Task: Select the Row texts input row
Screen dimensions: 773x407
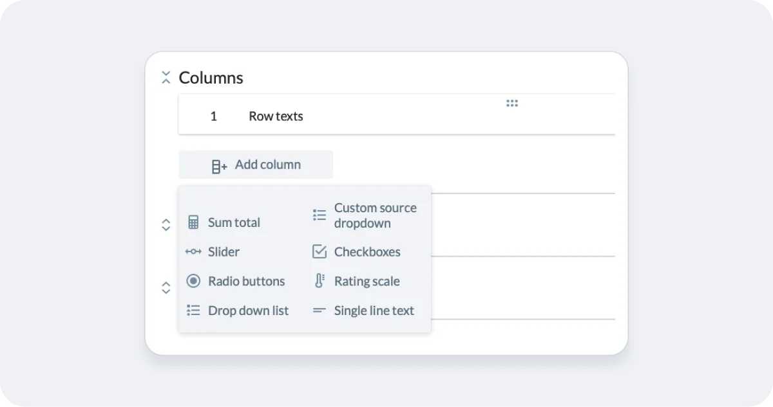Action: [x=276, y=116]
